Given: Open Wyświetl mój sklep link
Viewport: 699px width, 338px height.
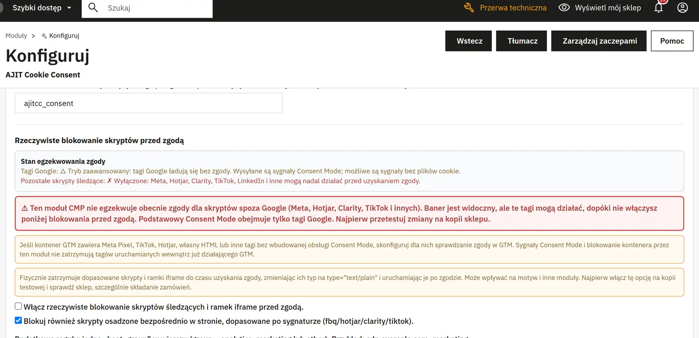Looking at the screenshot, I should [608, 8].
